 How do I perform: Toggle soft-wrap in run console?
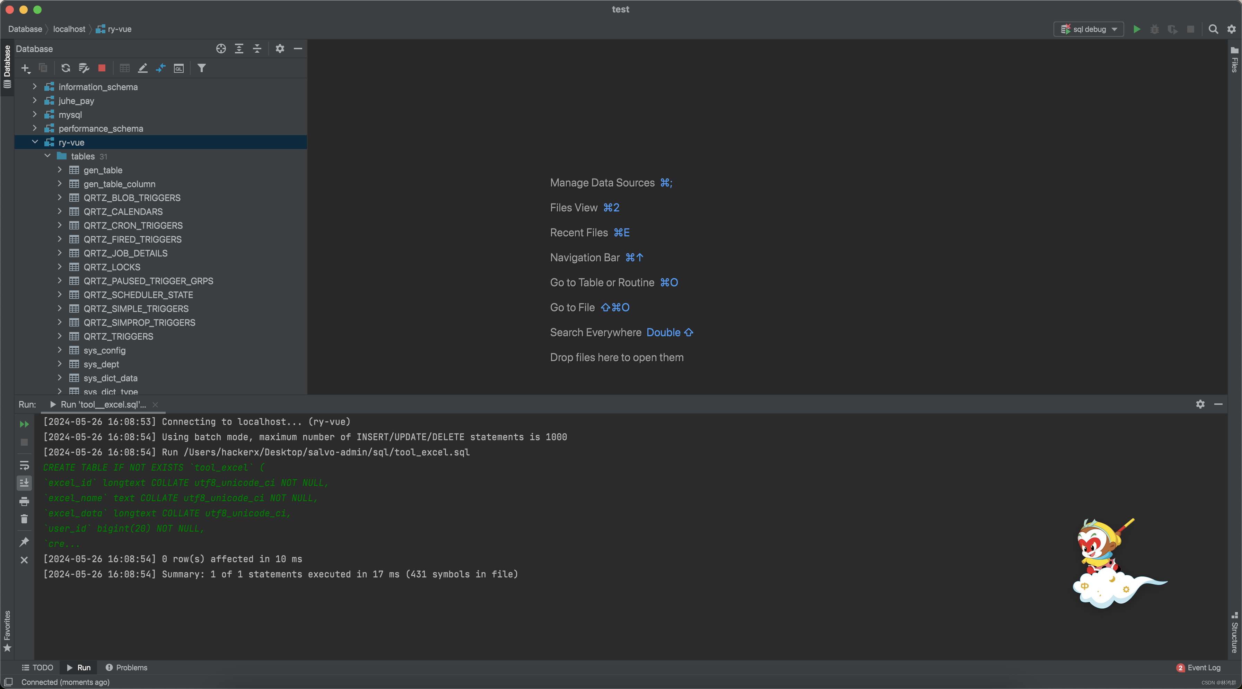pyautogui.click(x=24, y=466)
